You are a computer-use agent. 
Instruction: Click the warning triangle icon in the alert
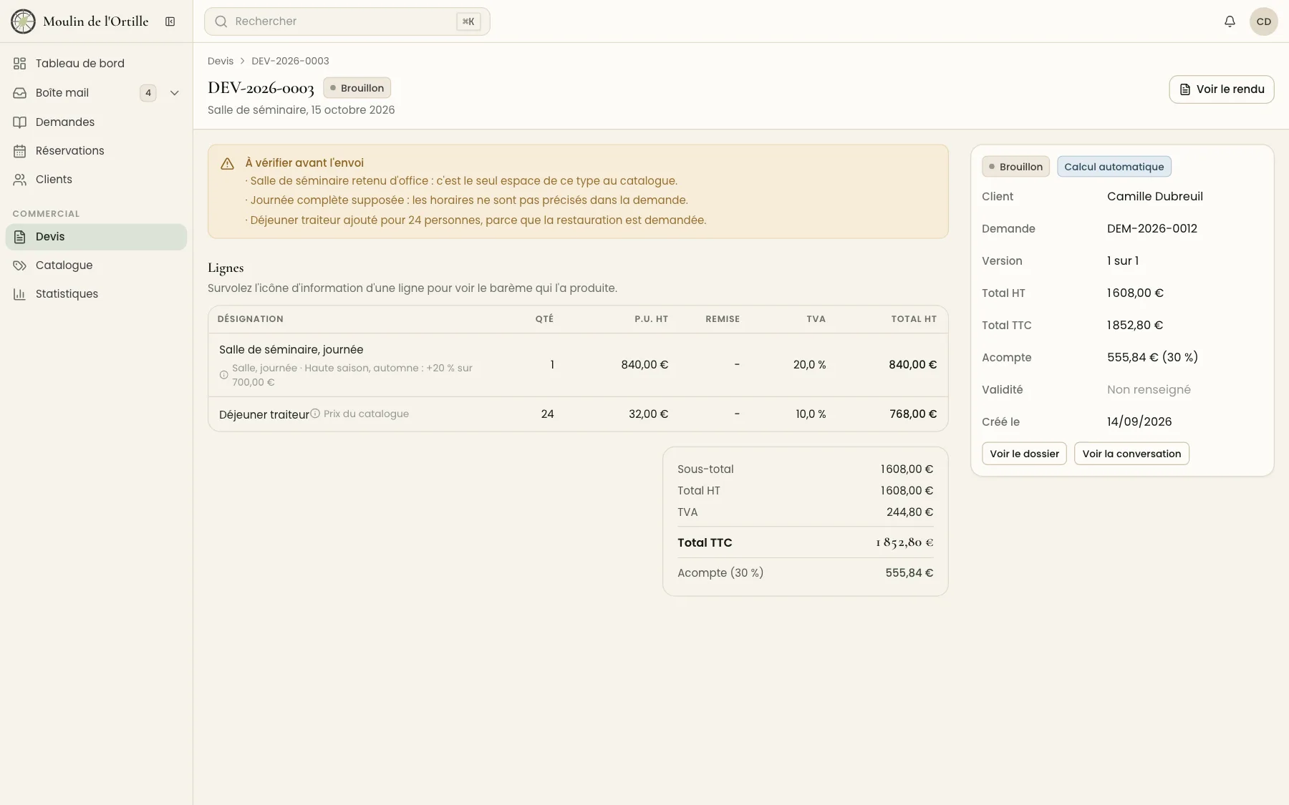tap(228, 164)
